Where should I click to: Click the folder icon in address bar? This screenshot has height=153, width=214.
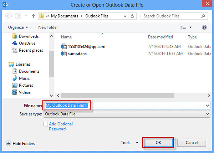[41, 16]
